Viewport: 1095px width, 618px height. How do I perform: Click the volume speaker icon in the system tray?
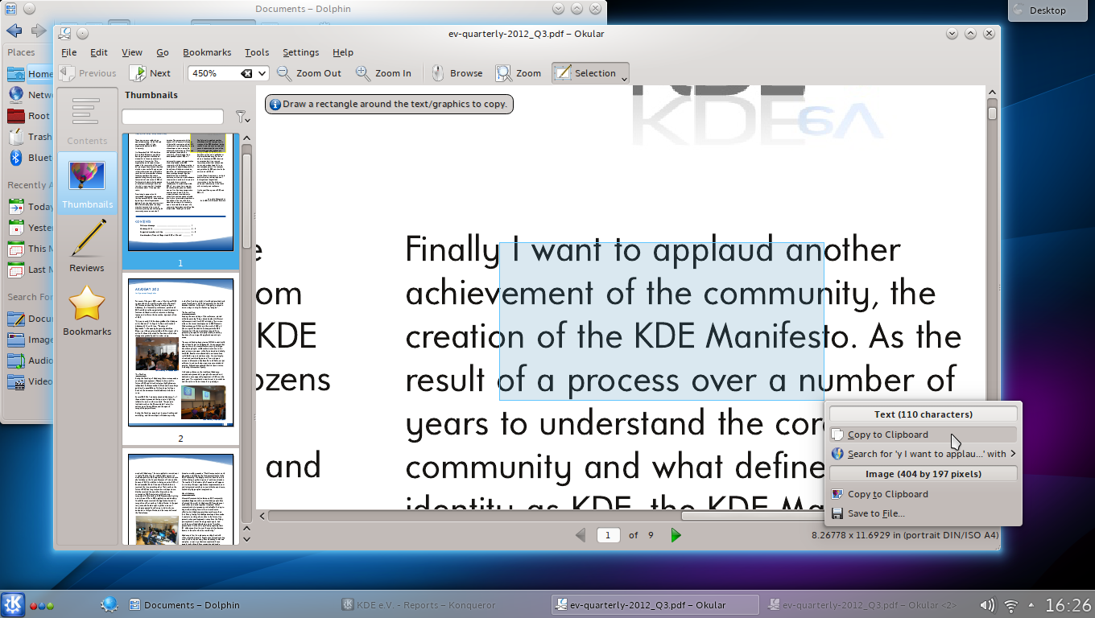[x=986, y=605]
